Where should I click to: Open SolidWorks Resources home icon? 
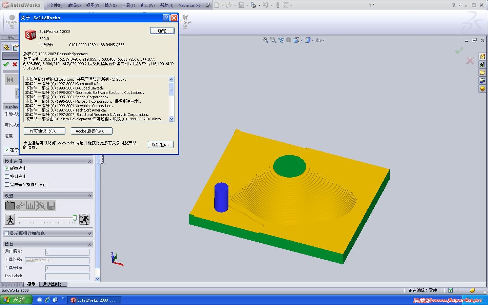coord(482,56)
